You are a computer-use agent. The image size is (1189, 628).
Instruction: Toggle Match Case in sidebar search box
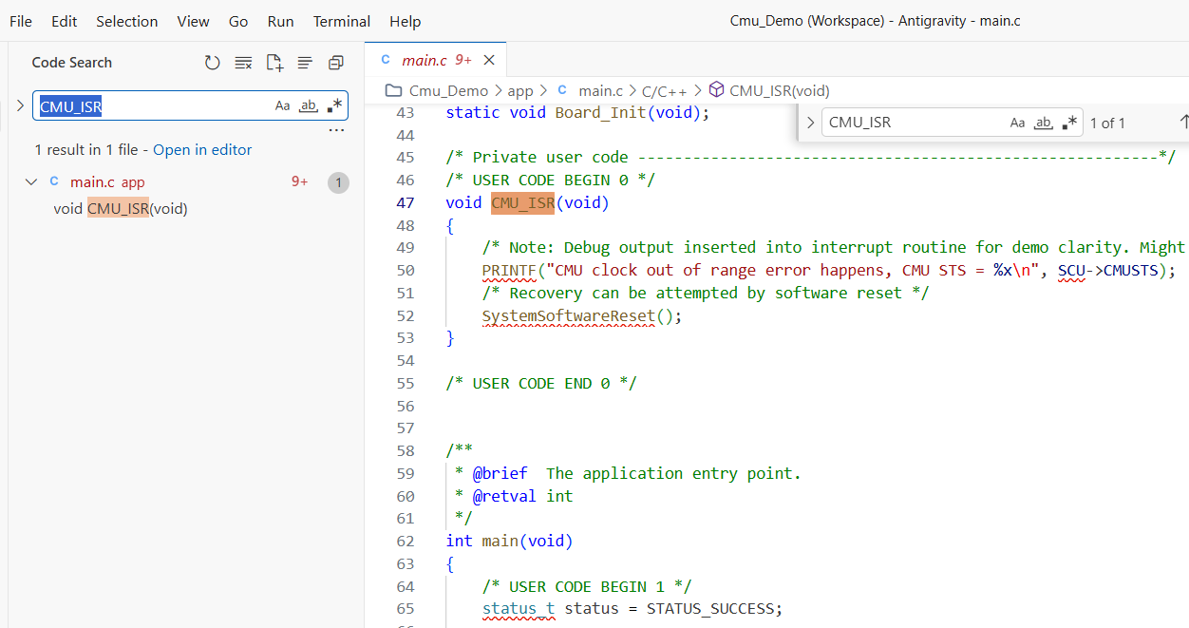pyautogui.click(x=282, y=105)
